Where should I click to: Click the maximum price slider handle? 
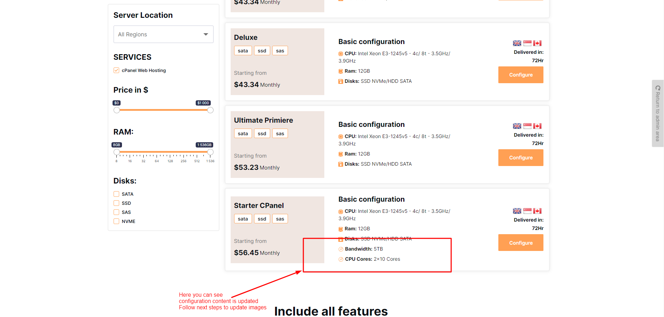click(x=210, y=110)
